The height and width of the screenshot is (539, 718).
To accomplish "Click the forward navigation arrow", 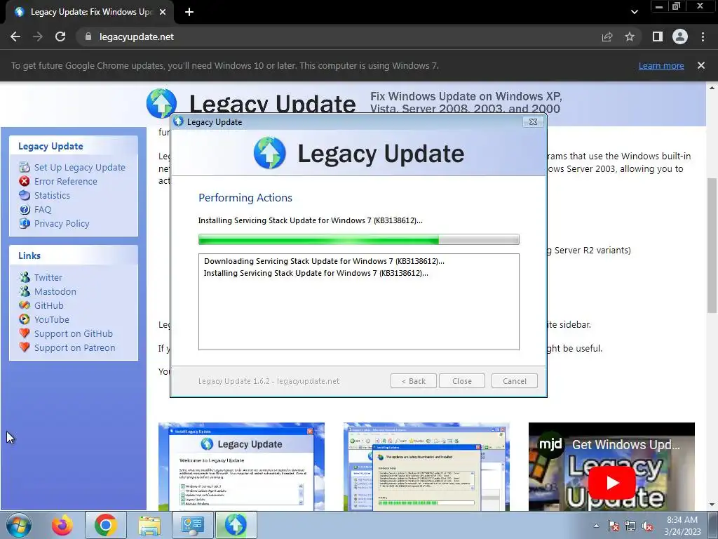I will point(38,36).
